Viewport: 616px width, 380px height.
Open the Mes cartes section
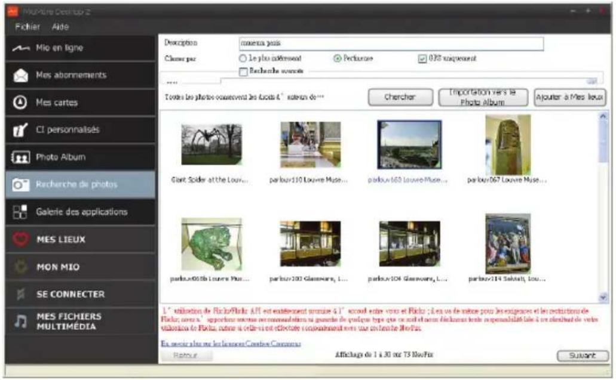pos(81,103)
